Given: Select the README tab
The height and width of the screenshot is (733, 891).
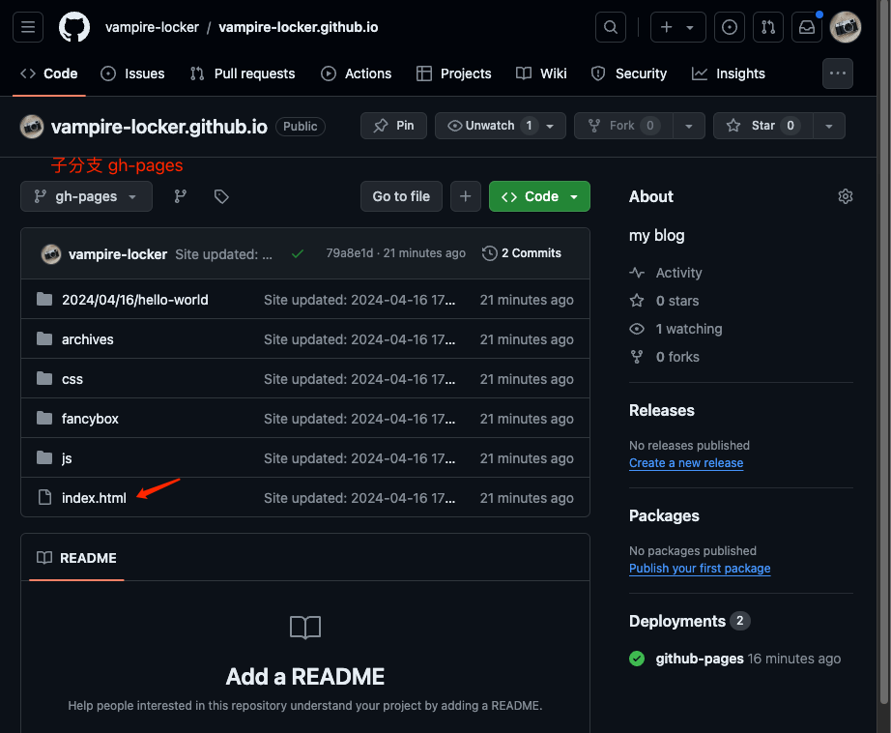Looking at the screenshot, I should pyautogui.click(x=76, y=558).
